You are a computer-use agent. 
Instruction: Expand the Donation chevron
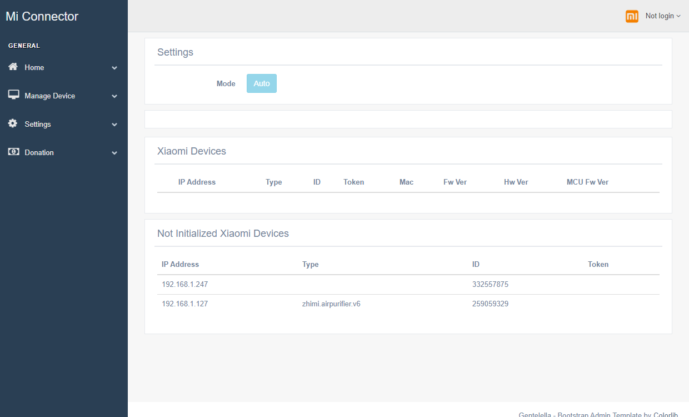pyautogui.click(x=114, y=153)
